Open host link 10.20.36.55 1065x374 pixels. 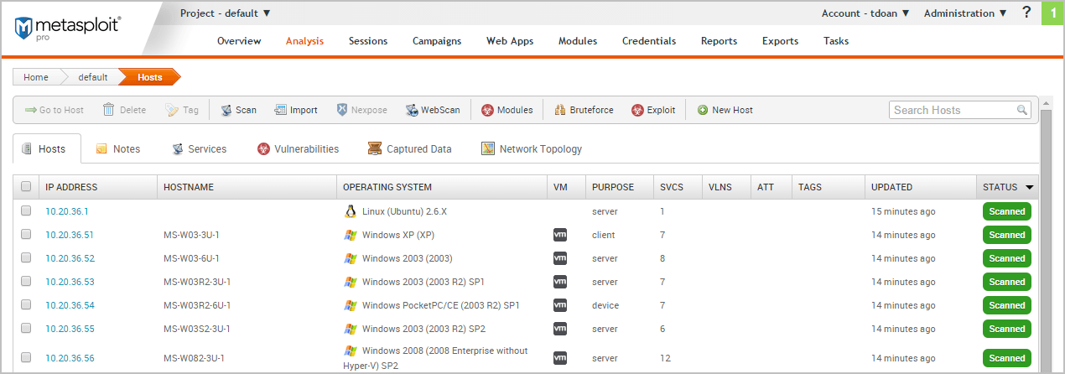[70, 329]
